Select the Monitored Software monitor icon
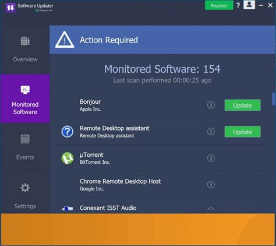This screenshot has height=246, width=276. tap(25, 90)
